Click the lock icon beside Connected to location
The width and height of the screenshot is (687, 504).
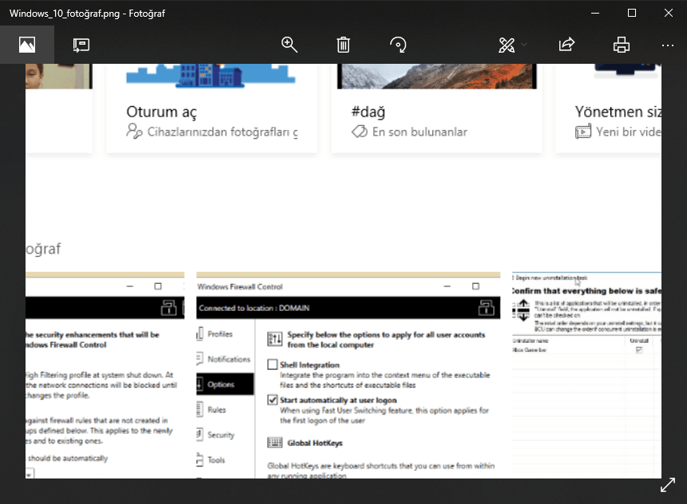click(487, 308)
